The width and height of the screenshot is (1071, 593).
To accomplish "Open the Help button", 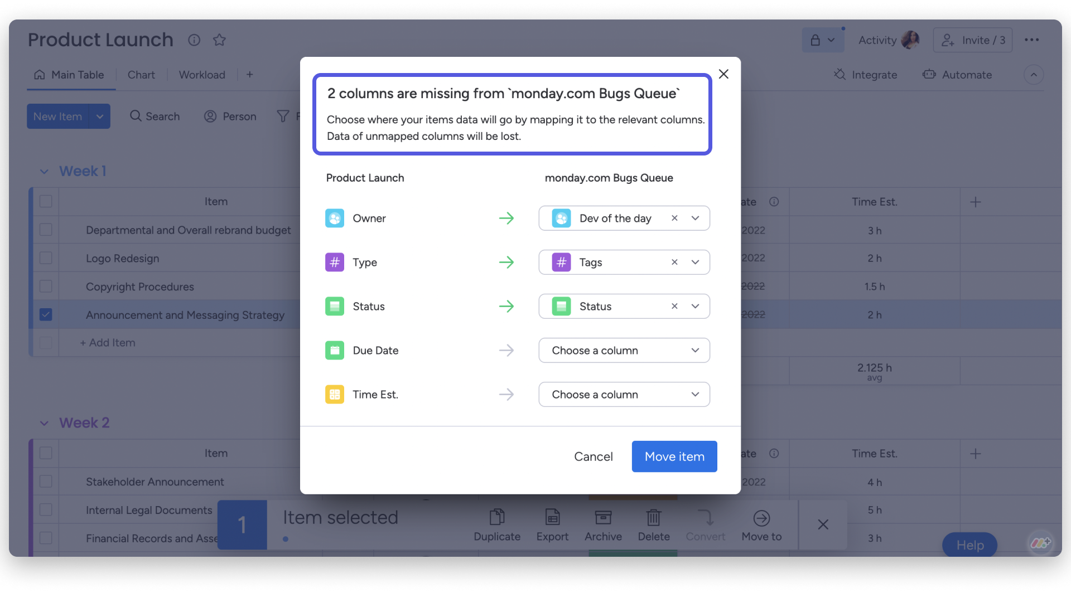I will 969,545.
